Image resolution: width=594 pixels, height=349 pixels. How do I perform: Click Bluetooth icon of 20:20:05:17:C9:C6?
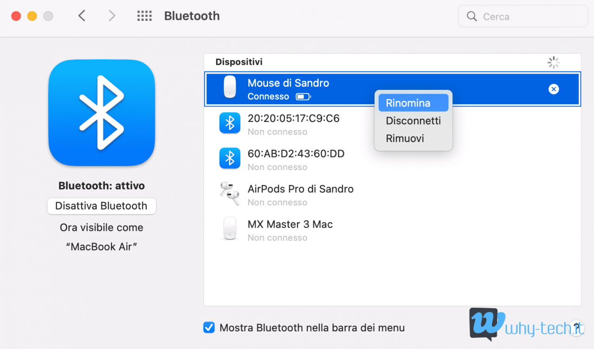(x=230, y=123)
